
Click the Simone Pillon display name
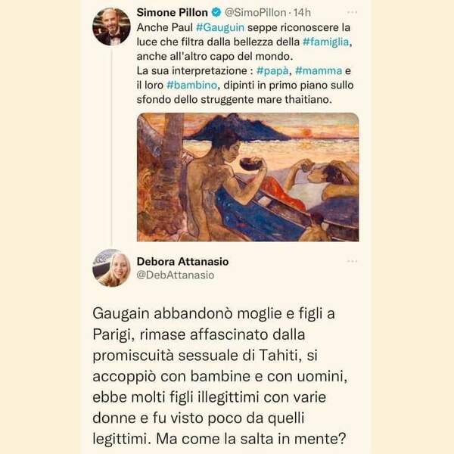coord(173,12)
